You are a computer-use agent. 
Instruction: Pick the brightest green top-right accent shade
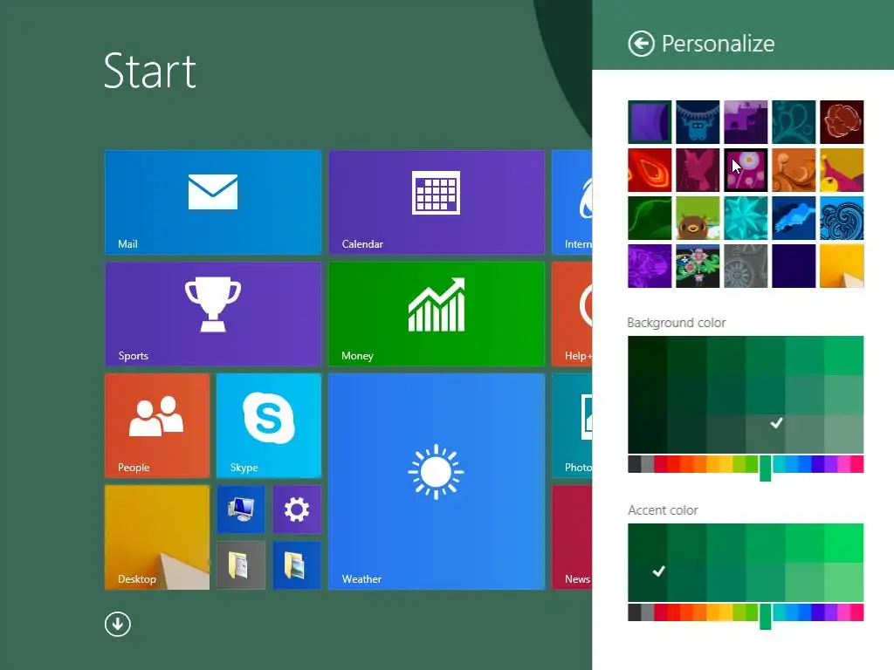click(x=844, y=543)
